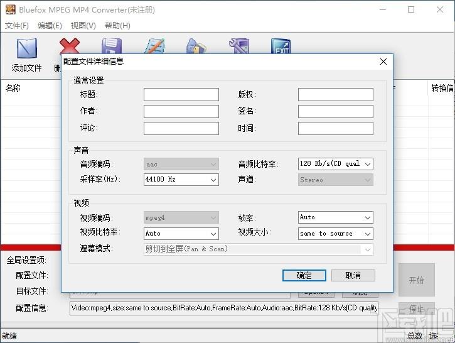Expand the 采样率 44100 Hz dropdown
The width and height of the screenshot is (455, 343).
pyautogui.click(x=181, y=180)
